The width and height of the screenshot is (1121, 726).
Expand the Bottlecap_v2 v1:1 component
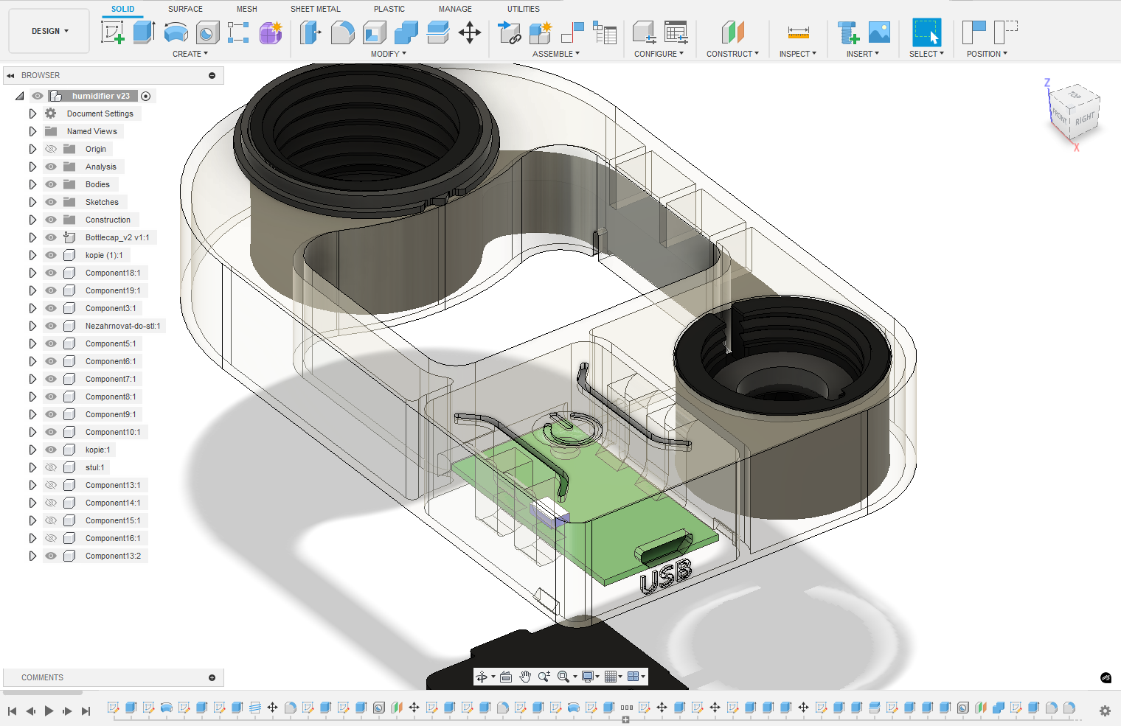(32, 237)
